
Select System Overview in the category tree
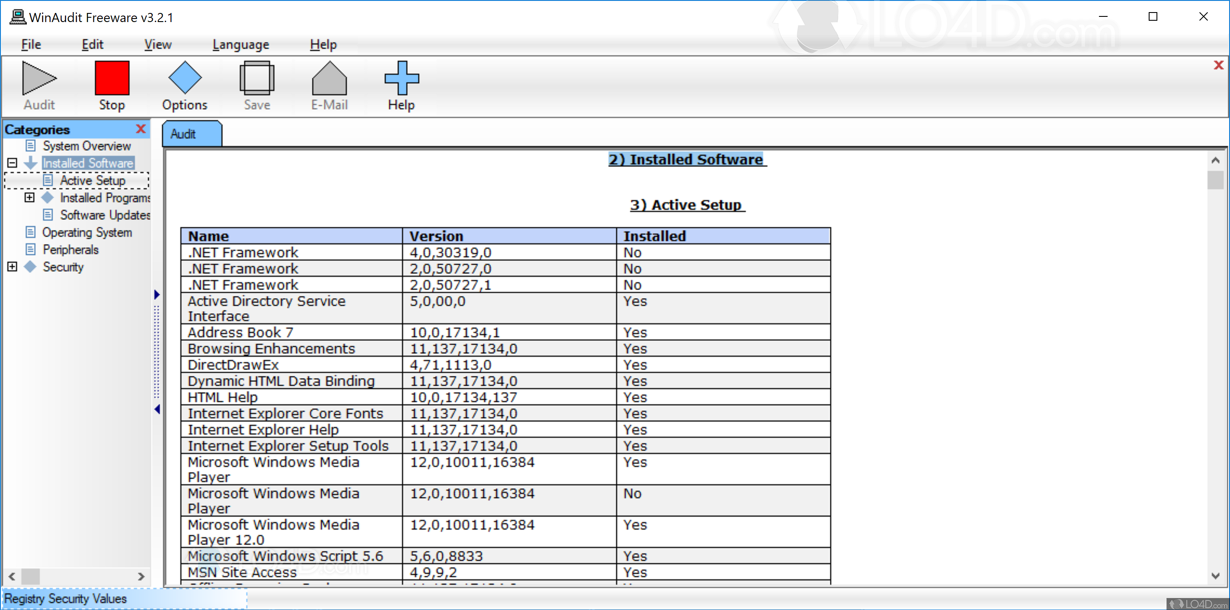click(86, 146)
